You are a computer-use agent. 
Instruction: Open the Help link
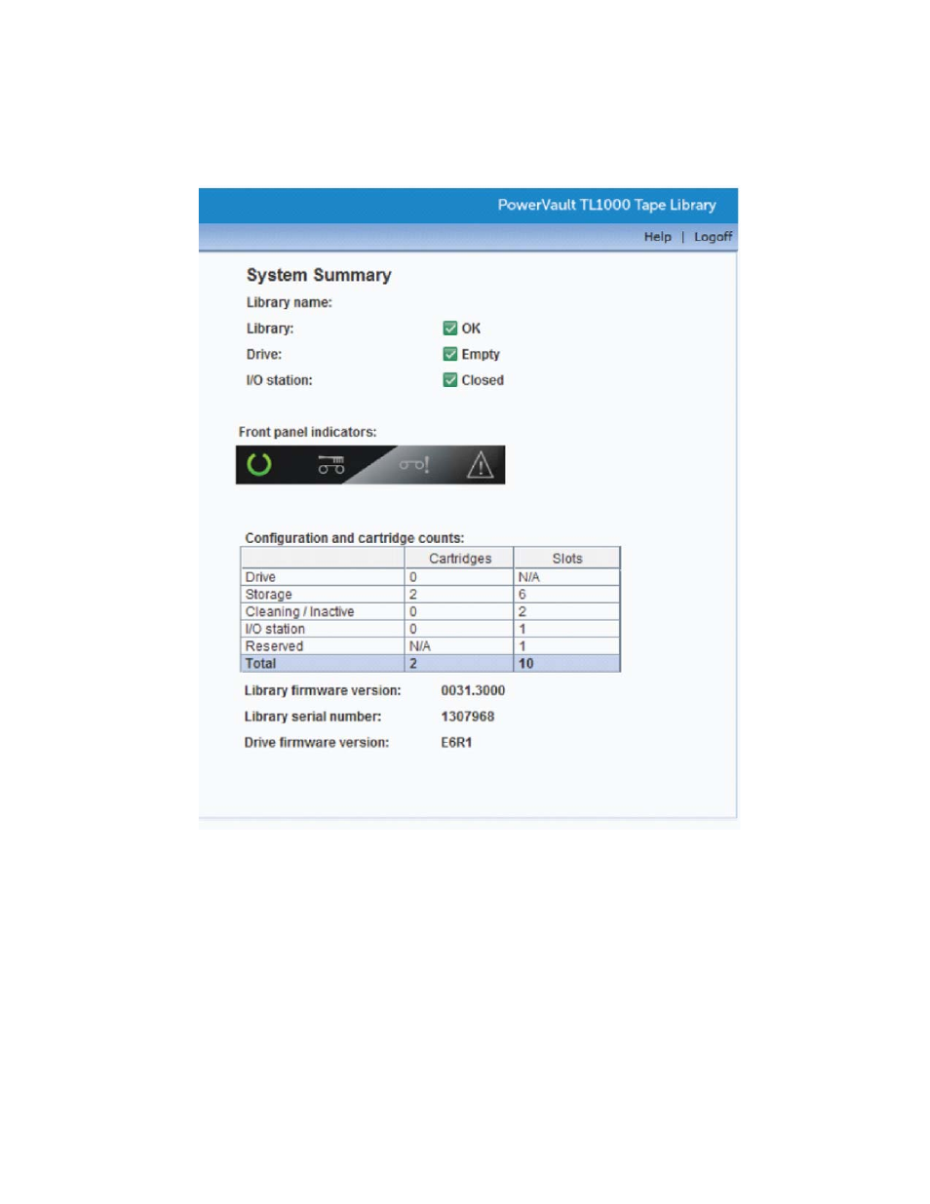pos(657,237)
